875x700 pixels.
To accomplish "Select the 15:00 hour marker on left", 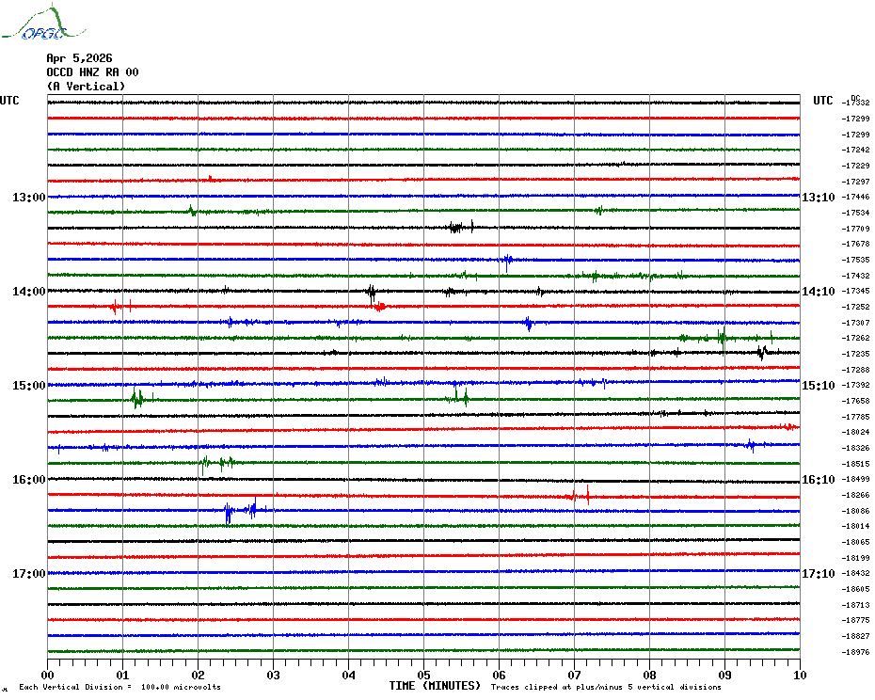I will pyautogui.click(x=28, y=386).
